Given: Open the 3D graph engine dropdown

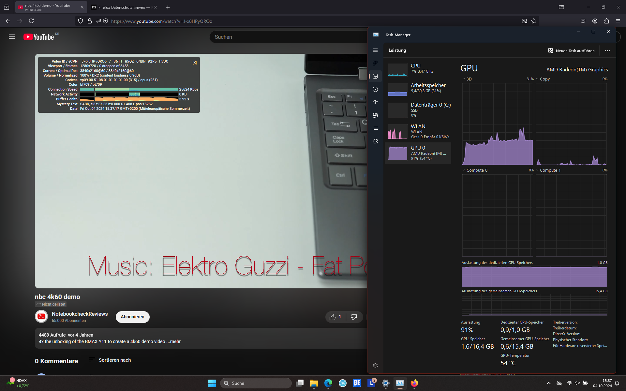Looking at the screenshot, I should pyautogui.click(x=467, y=79).
